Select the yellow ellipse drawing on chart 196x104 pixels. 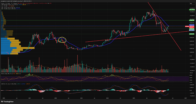pyautogui.click(x=62, y=40)
